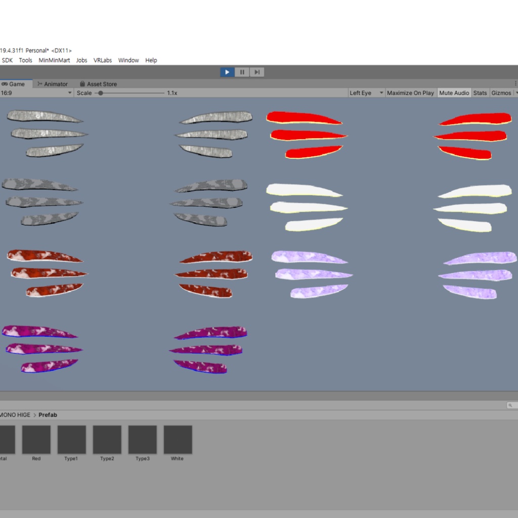Switch to the Animator tab
The width and height of the screenshot is (518, 518).
(x=53, y=84)
